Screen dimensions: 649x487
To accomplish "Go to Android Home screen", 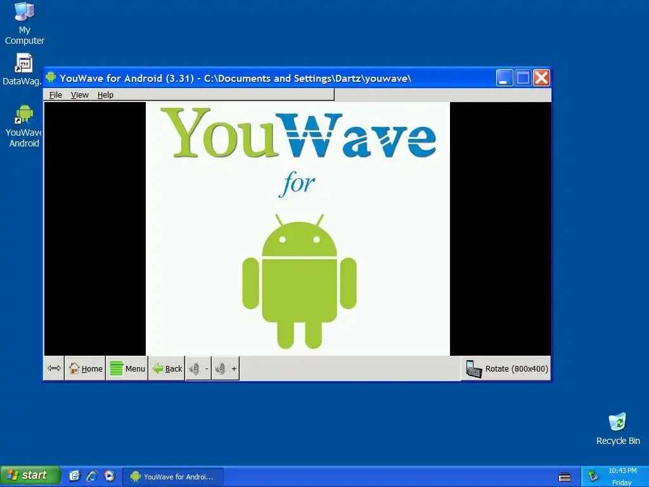I will [x=86, y=368].
